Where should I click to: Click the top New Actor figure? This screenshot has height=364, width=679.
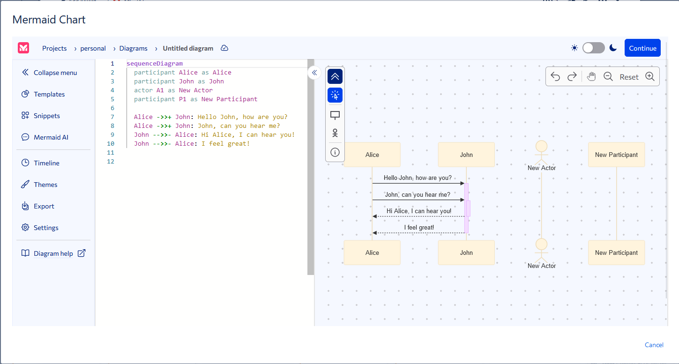[542, 156]
